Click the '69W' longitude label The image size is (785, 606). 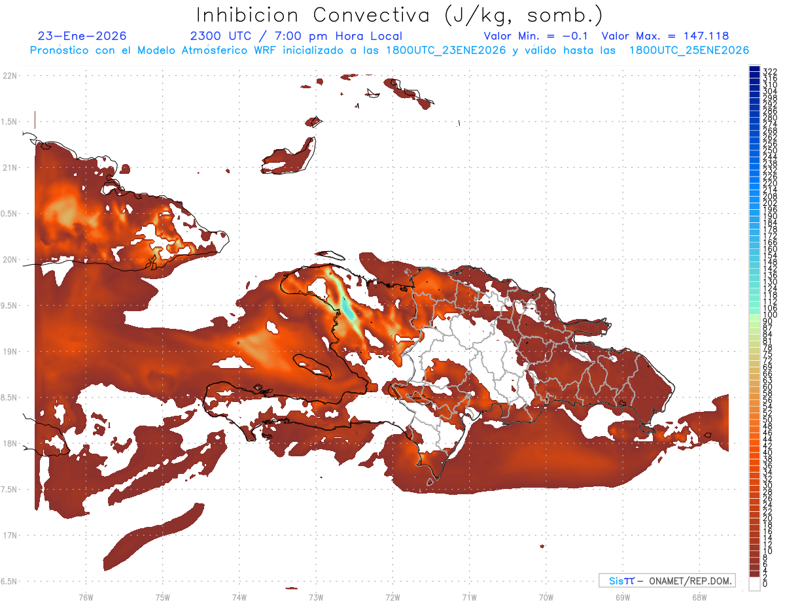[x=622, y=597]
